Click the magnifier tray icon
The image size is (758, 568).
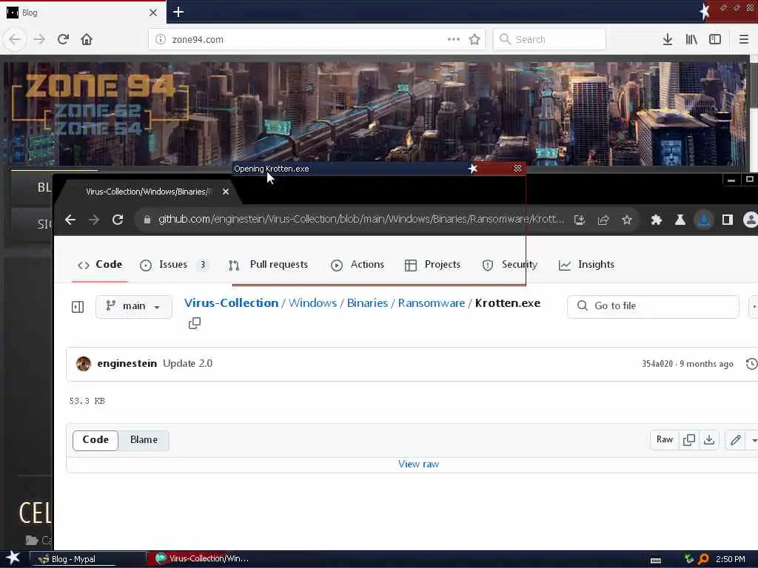(x=703, y=559)
